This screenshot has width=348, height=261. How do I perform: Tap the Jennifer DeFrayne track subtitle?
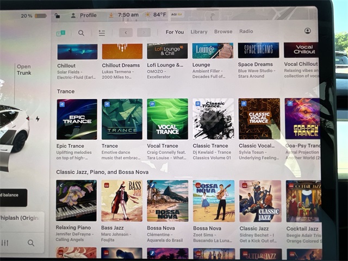click(x=74, y=237)
